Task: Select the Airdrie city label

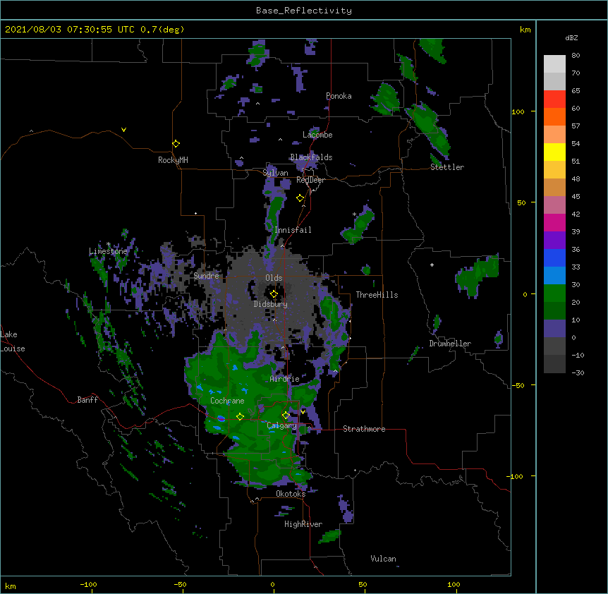Action: pyautogui.click(x=285, y=379)
